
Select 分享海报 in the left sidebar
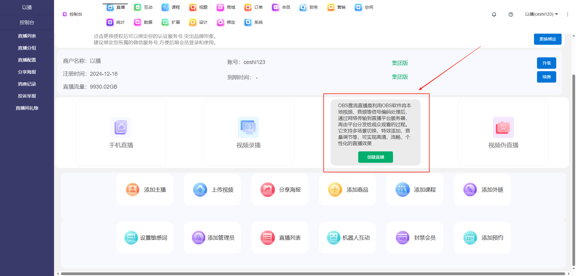[27, 72]
